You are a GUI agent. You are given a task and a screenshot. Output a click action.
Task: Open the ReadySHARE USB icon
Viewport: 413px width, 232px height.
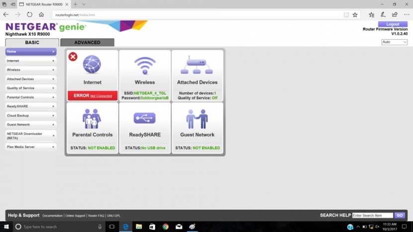145,118
